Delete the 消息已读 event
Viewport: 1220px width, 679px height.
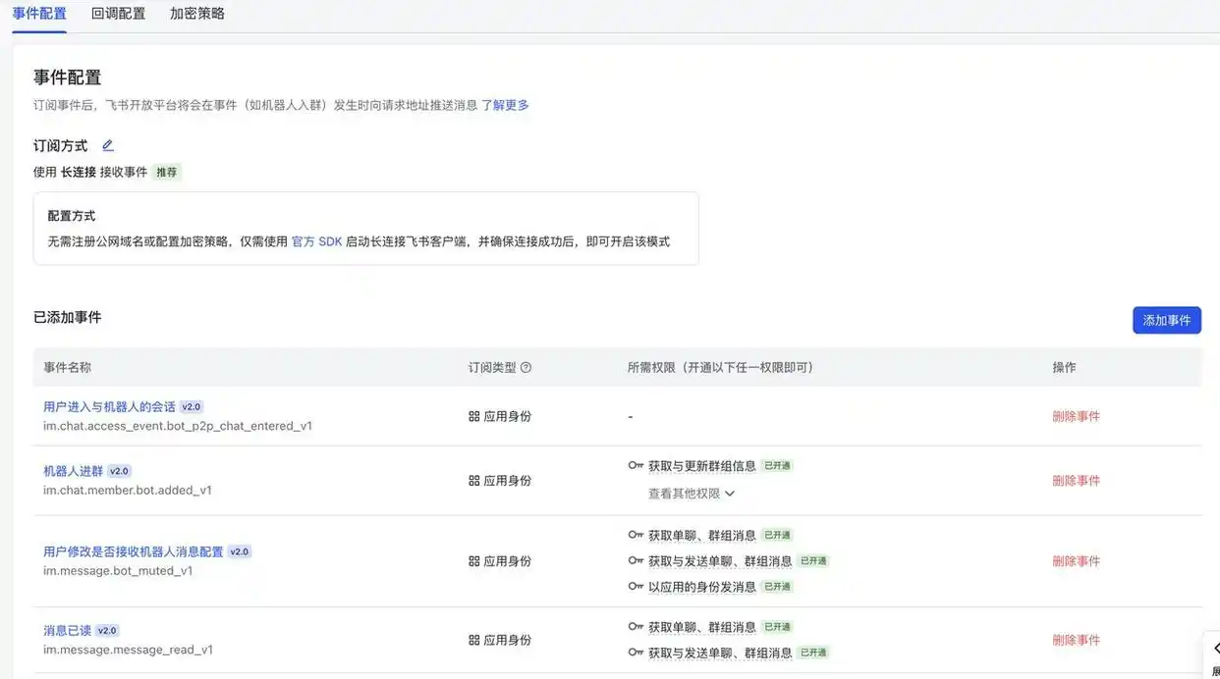1077,639
